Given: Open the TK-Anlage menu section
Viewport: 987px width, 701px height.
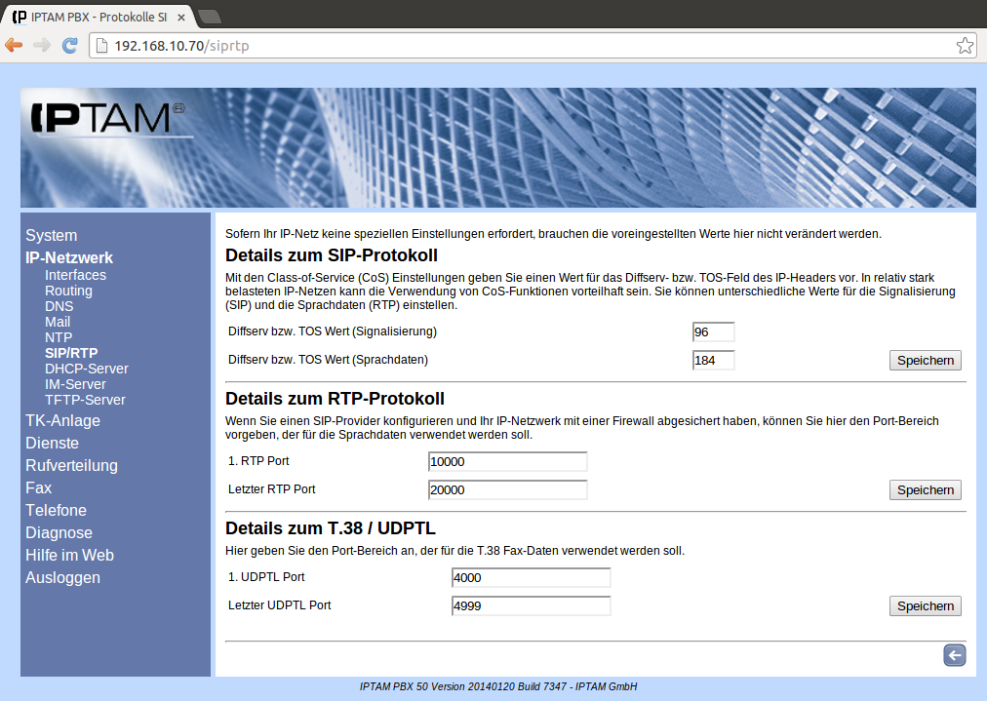Looking at the screenshot, I should point(62,421).
